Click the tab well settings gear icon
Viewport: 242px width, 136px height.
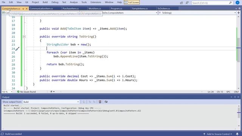239,9
